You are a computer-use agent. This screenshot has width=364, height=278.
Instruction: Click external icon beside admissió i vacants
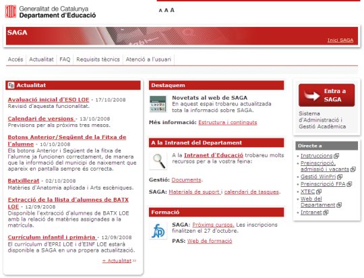353,169
